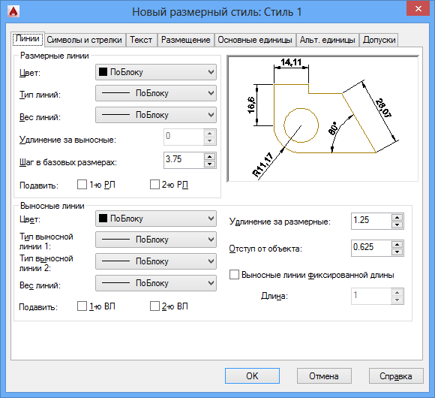Open the Альт. единицы tab
The height and width of the screenshot is (398, 435).
point(327,40)
